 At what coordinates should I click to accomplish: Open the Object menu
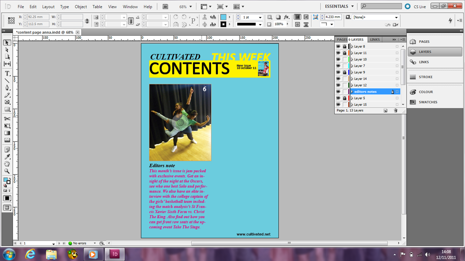pyautogui.click(x=81, y=6)
